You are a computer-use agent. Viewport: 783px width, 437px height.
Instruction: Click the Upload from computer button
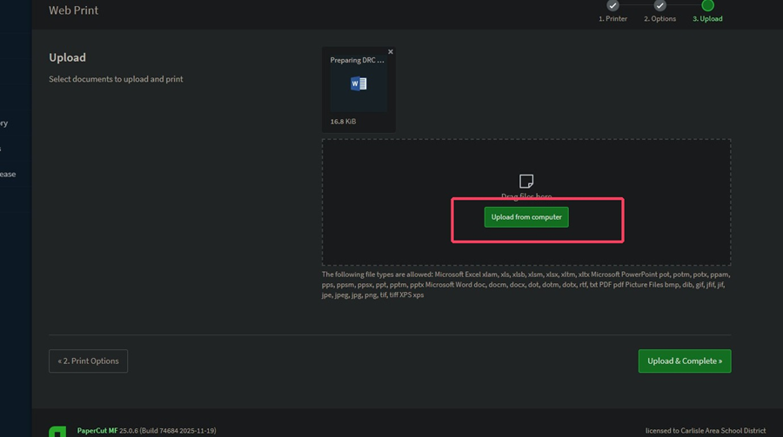click(526, 217)
